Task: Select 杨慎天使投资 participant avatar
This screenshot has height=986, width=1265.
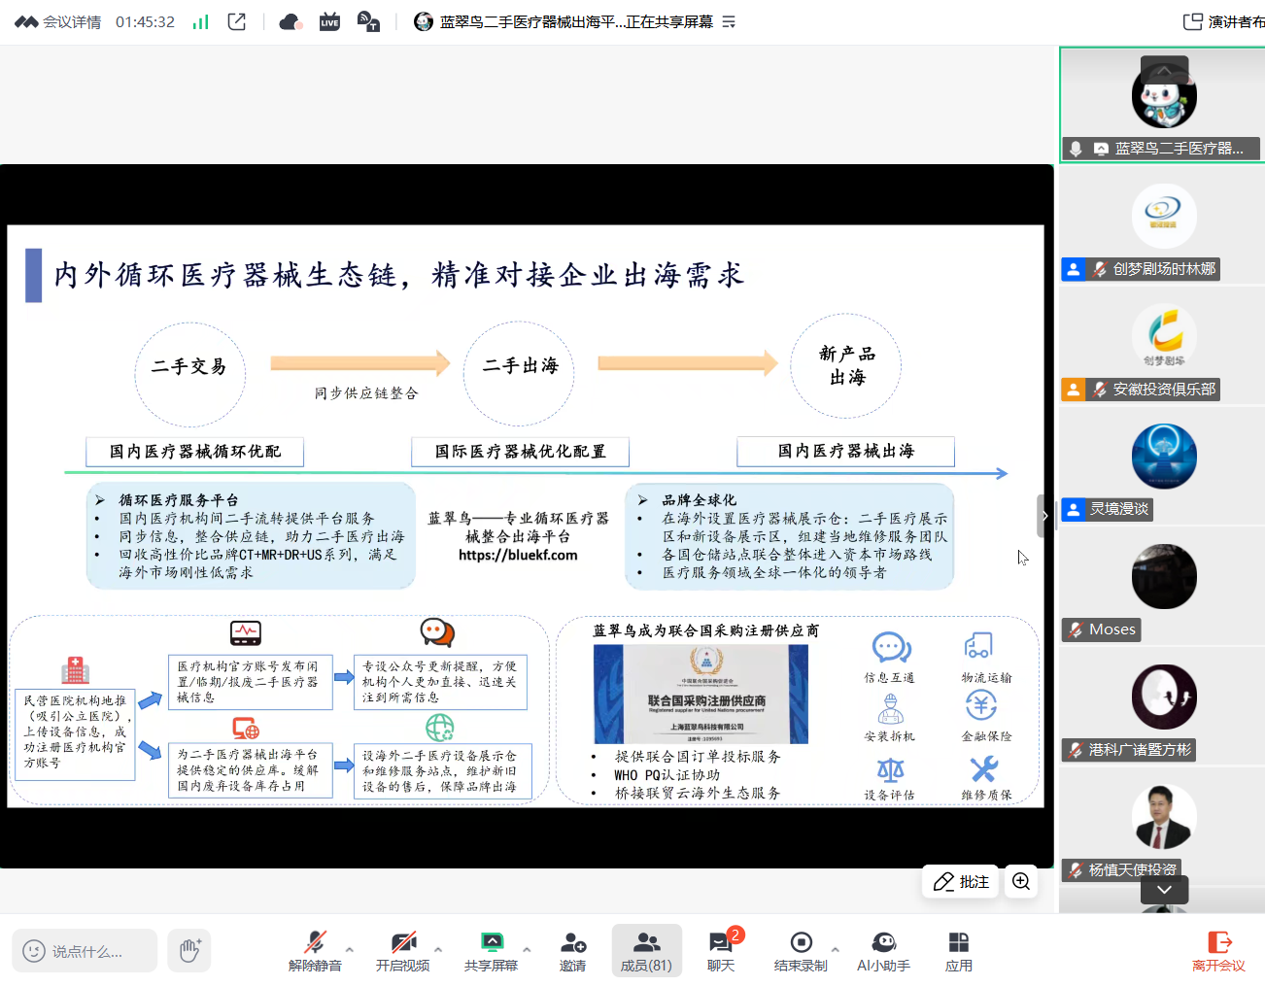Action: pos(1164,817)
